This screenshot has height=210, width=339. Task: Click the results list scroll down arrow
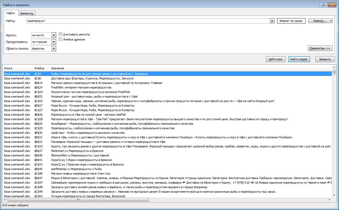(334, 195)
